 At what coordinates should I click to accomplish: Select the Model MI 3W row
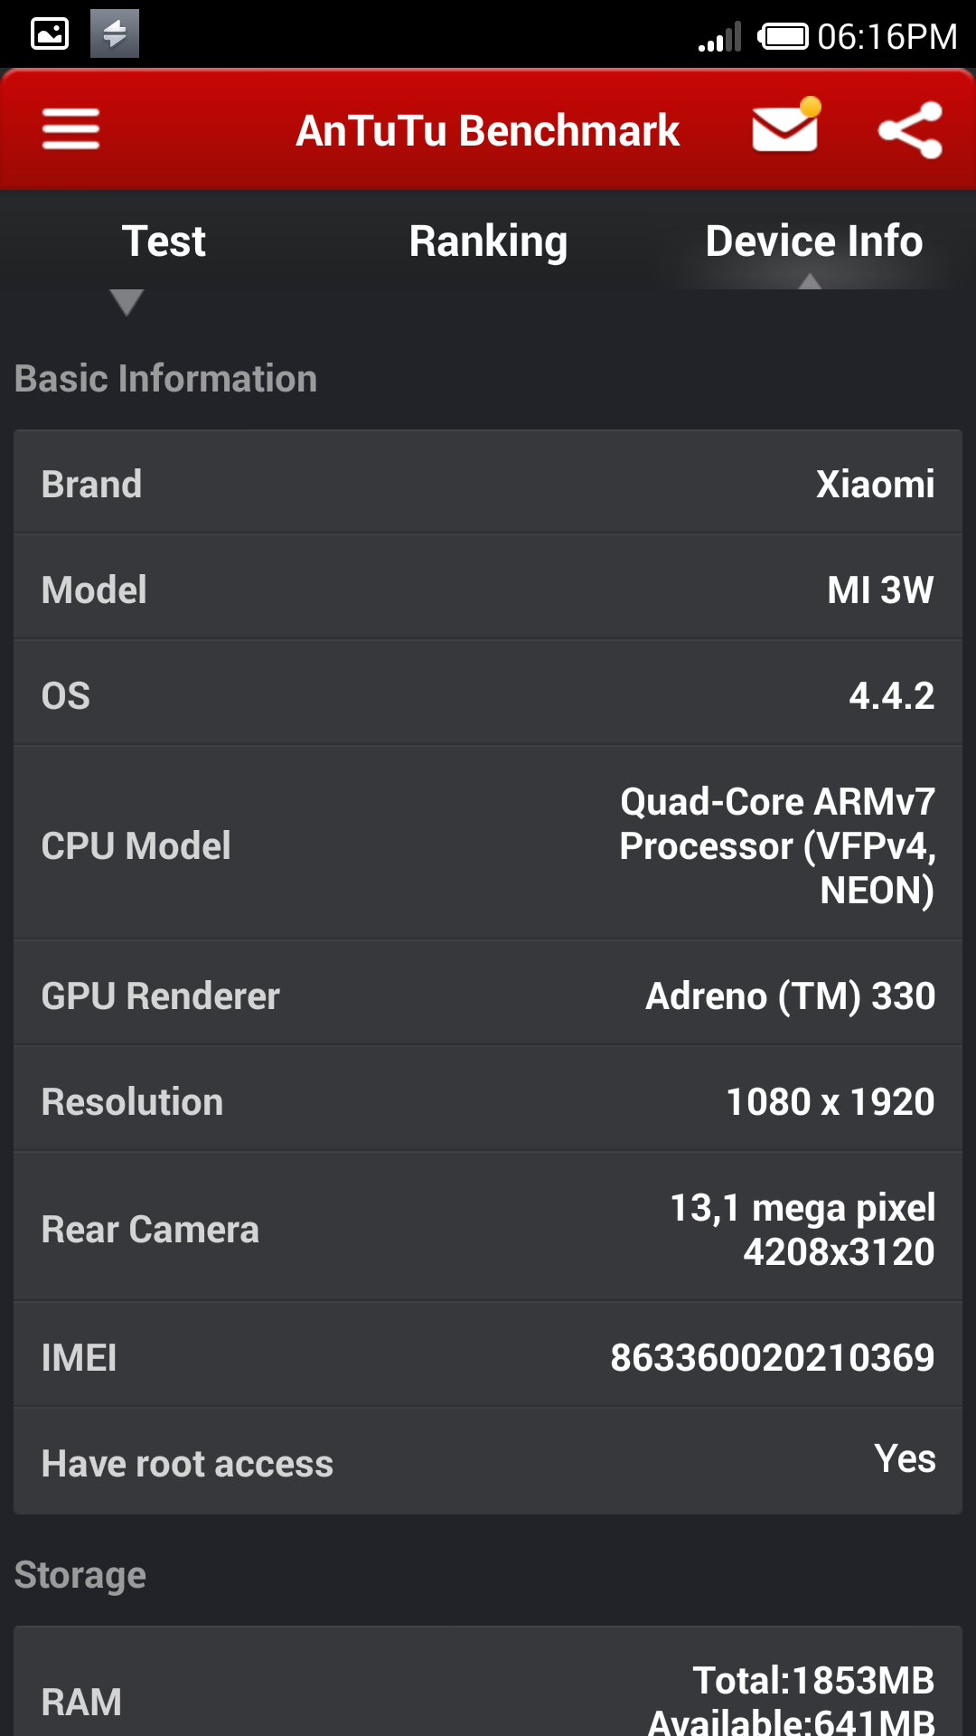coord(488,590)
